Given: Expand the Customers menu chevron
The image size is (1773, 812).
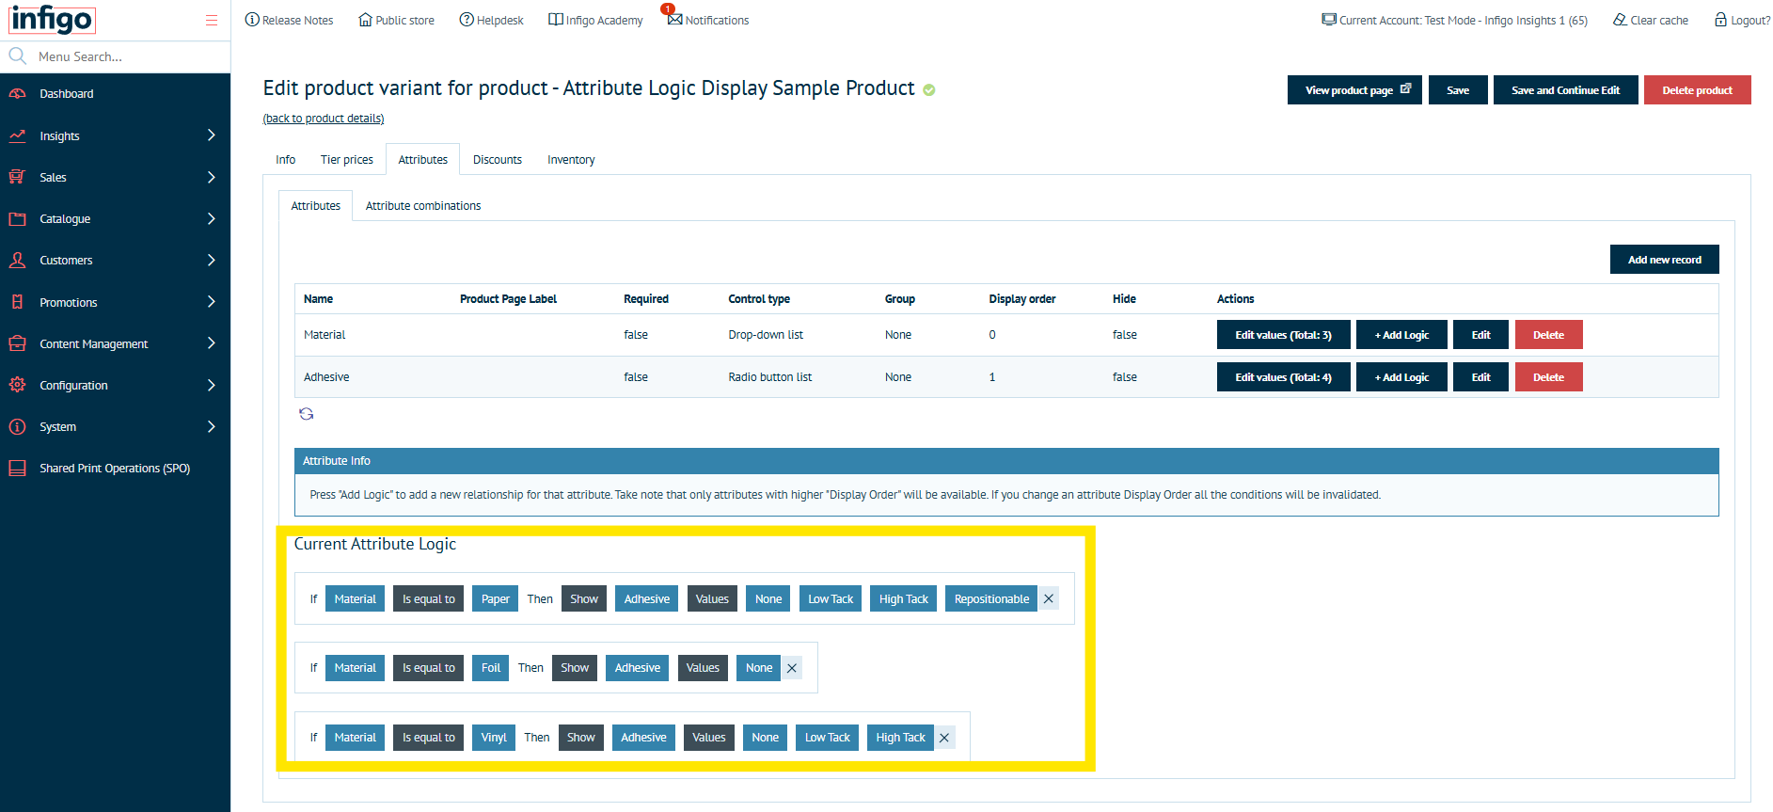Looking at the screenshot, I should coord(212,260).
